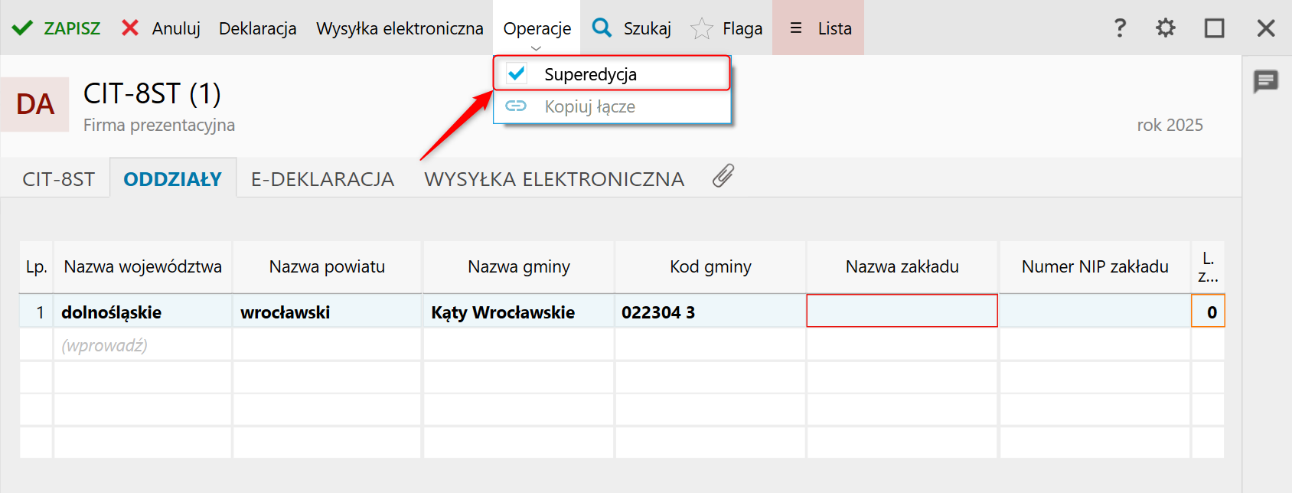Open the help question mark icon

(x=1120, y=28)
